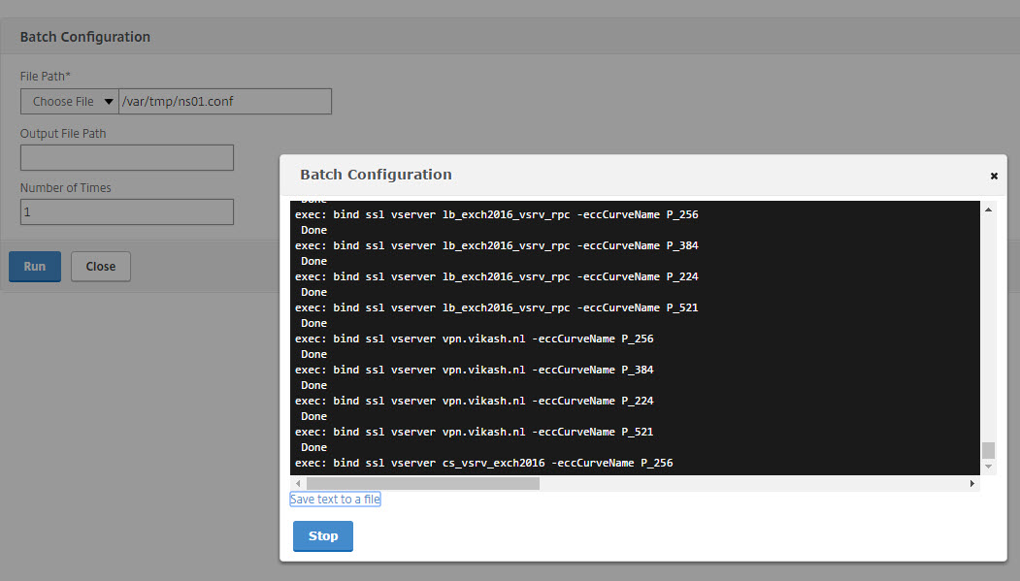This screenshot has height=581, width=1020.
Task: Click the horizontal scrollbar thumb
Action: (423, 483)
